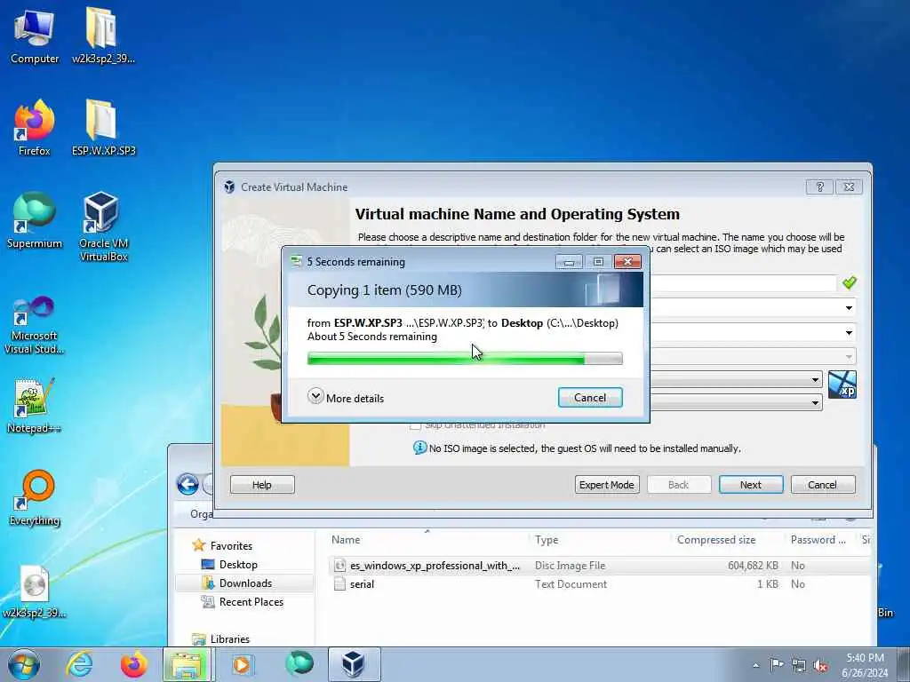The image size is (910, 682).
Task: Toggle Skip Unattended Installation checkbox
Action: 415,425
